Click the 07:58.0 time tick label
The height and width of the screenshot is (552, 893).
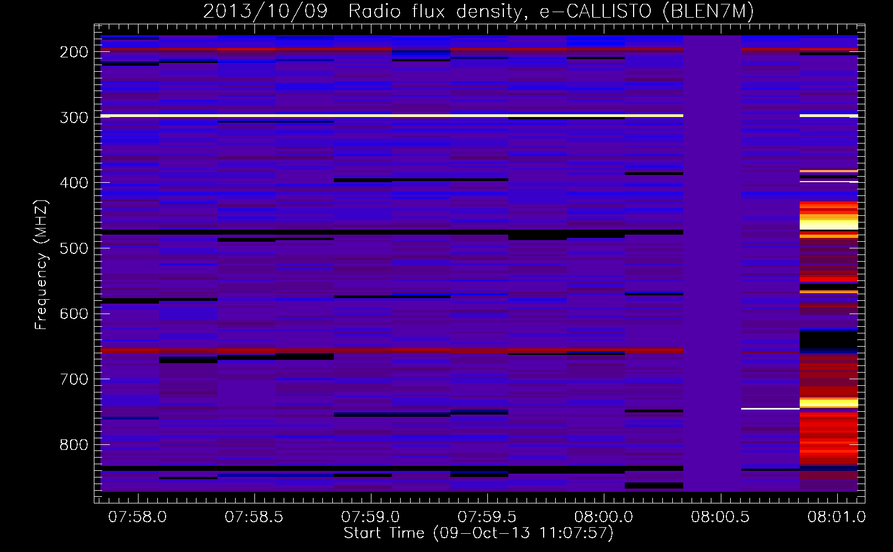[137, 517]
